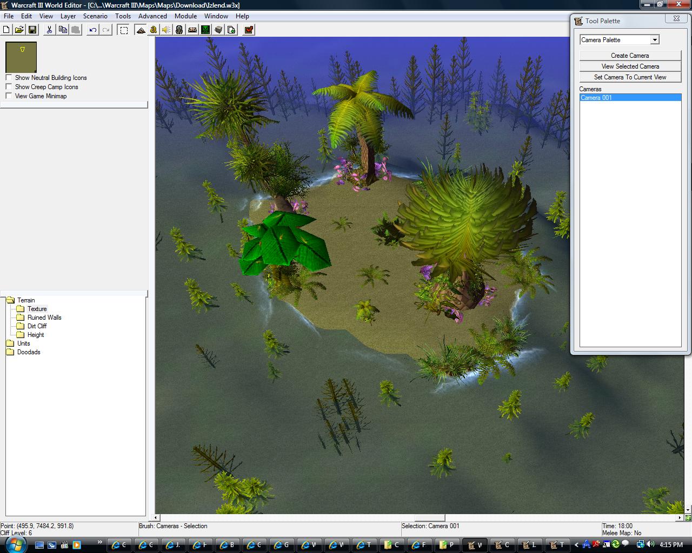
Task: Enable Show Neutral Building Icons
Action: coord(9,78)
